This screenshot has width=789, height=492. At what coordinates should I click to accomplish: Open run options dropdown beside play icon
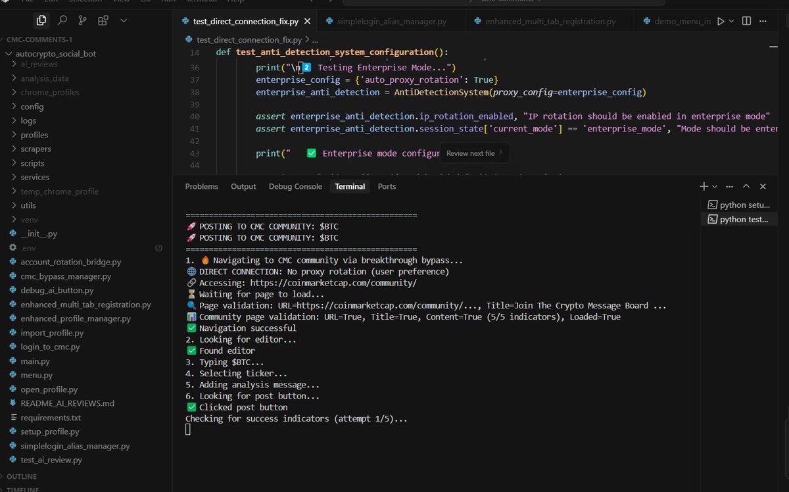click(731, 21)
